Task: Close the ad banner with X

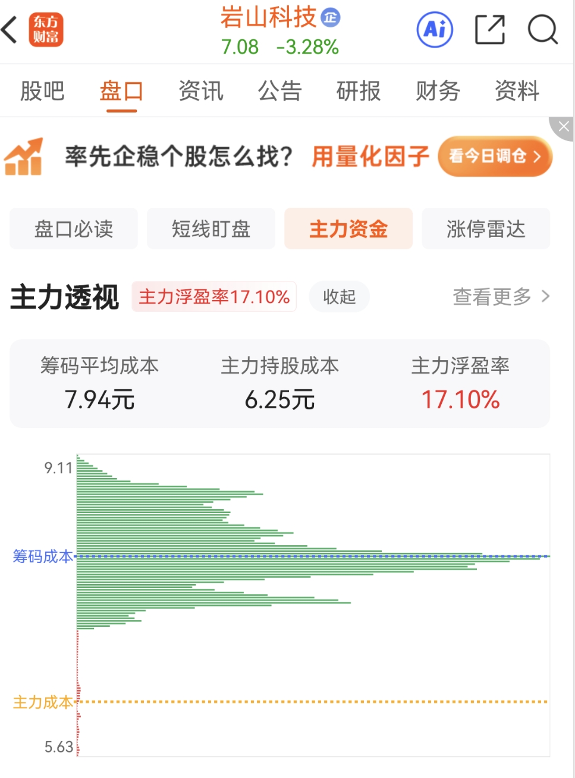Action: pyautogui.click(x=563, y=126)
